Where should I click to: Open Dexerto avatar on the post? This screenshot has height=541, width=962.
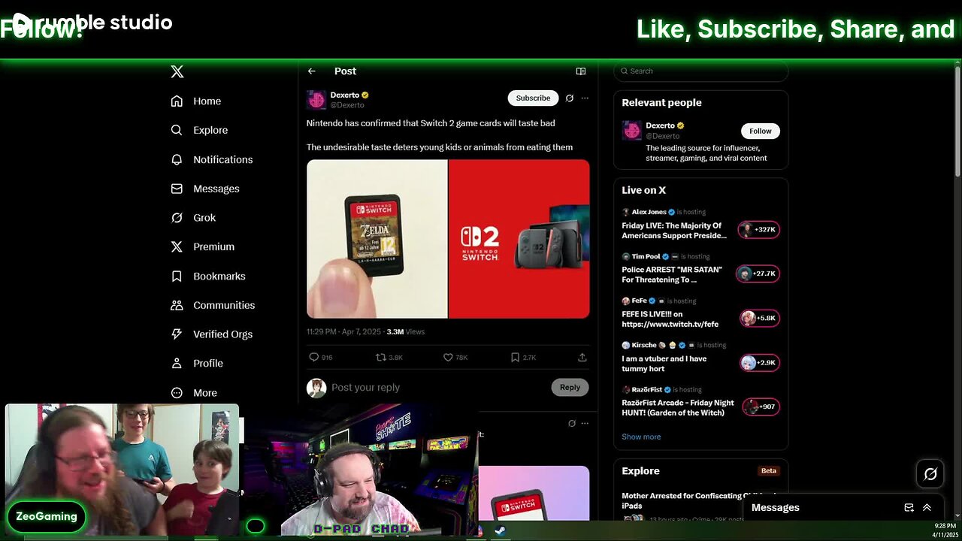point(316,100)
